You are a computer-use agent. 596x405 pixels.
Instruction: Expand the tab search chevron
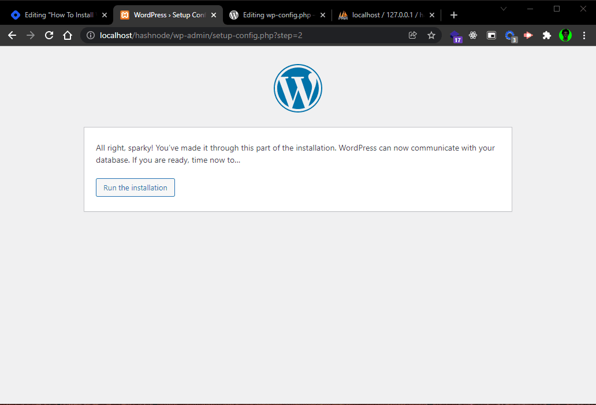click(504, 9)
